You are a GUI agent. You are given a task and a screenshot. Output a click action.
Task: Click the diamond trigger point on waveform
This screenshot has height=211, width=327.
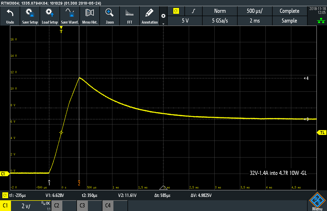point(61,132)
